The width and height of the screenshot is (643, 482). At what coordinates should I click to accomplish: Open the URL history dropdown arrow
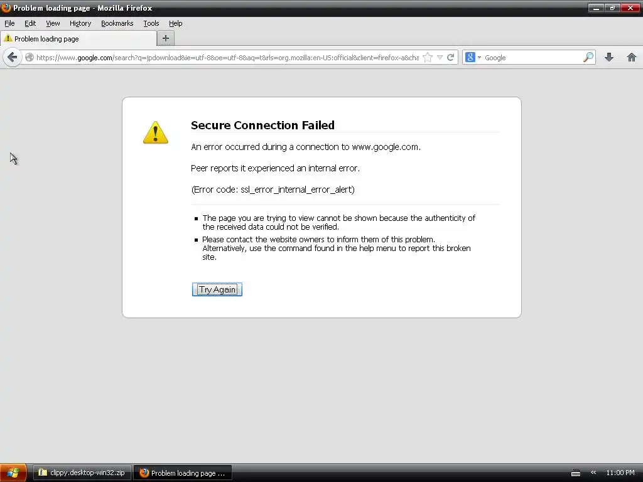(440, 57)
